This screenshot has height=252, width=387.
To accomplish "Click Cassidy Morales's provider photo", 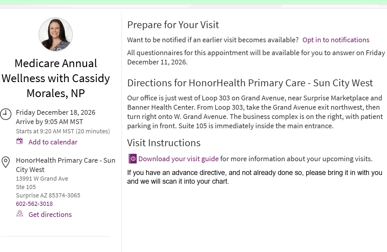I will 56,34.
